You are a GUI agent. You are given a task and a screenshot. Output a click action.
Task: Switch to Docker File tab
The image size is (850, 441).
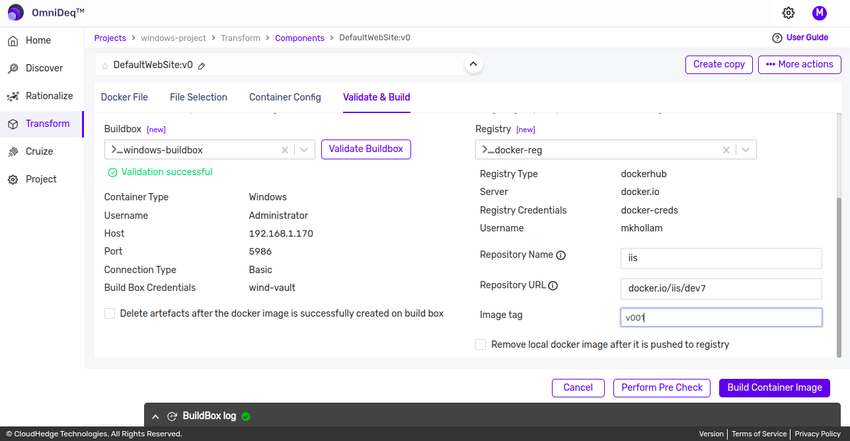coord(124,97)
